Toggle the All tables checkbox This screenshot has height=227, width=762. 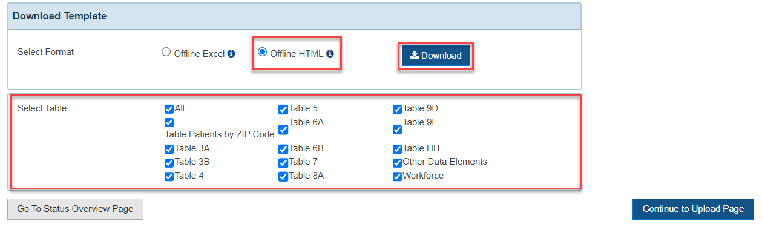pyautogui.click(x=169, y=110)
